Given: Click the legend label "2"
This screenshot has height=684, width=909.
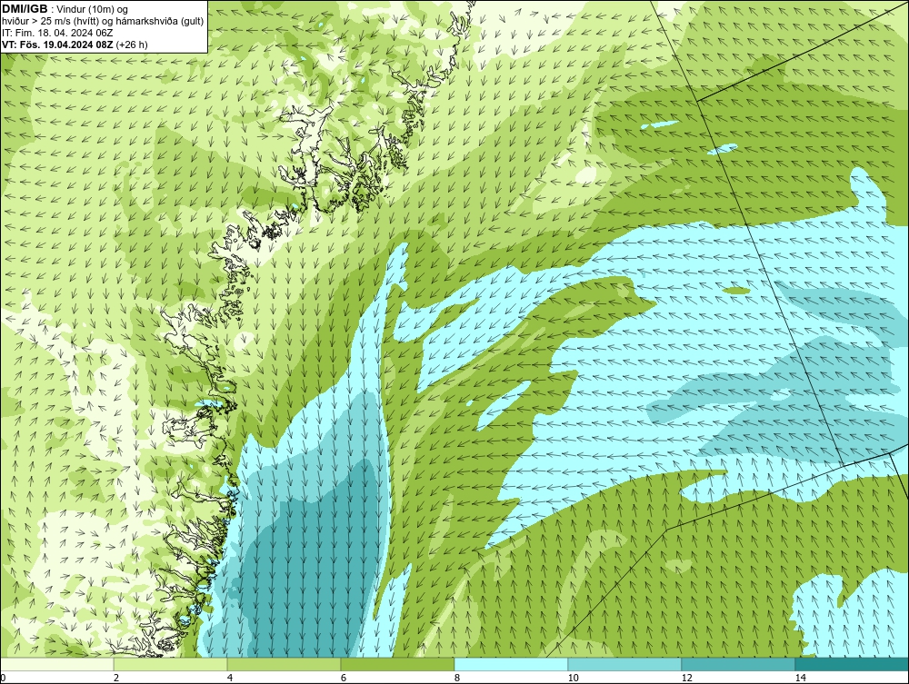Looking at the screenshot, I should pos(116,678).
